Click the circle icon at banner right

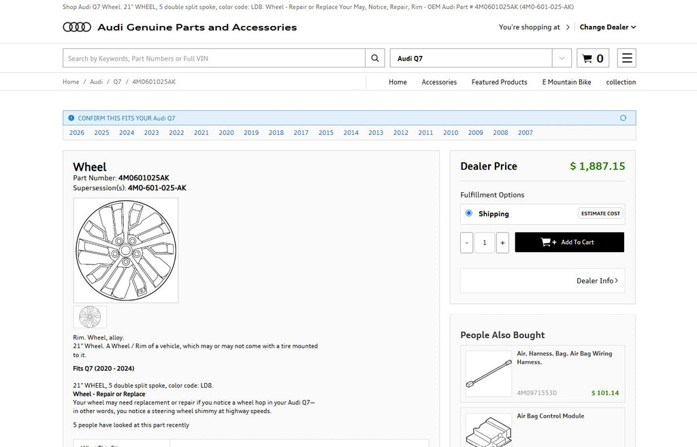[623, 118]
